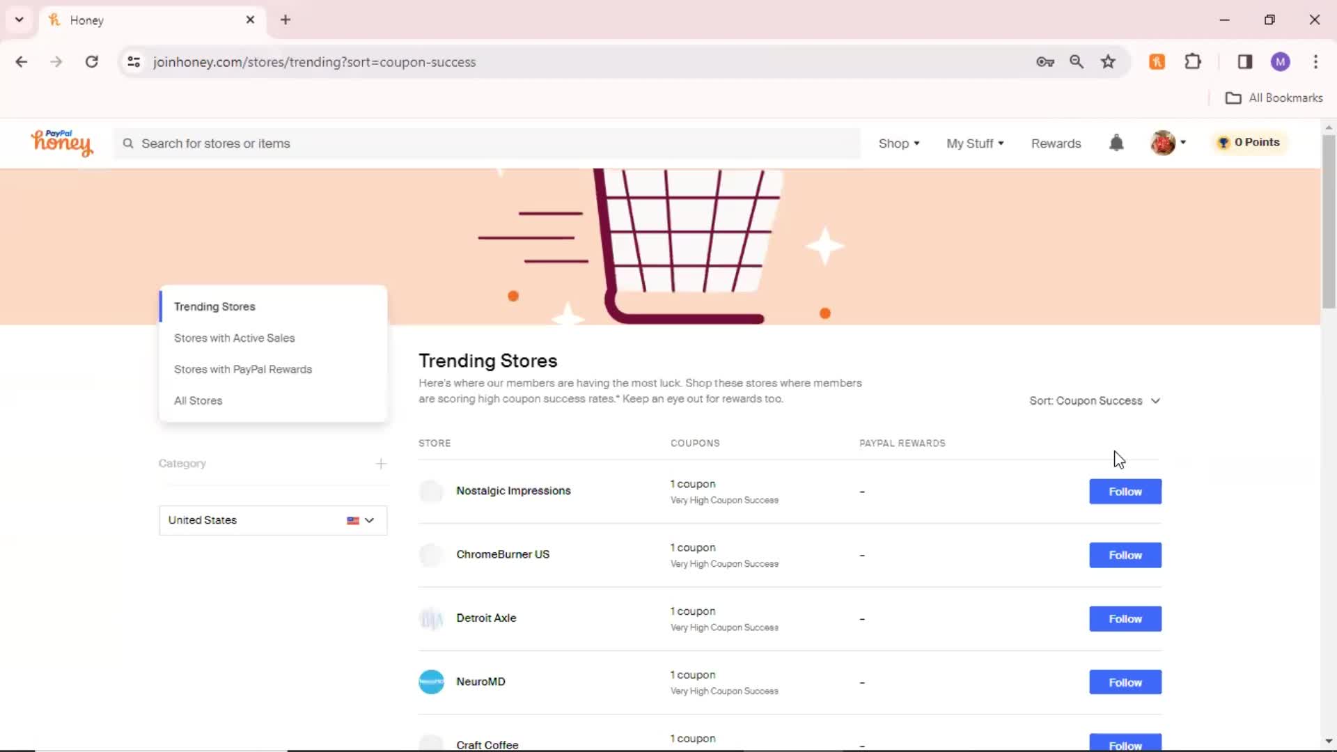Click the Detroit Axle store logo
Viewport: 1337px width, 752px height.
pyautogui.click(x=431, y=618)
